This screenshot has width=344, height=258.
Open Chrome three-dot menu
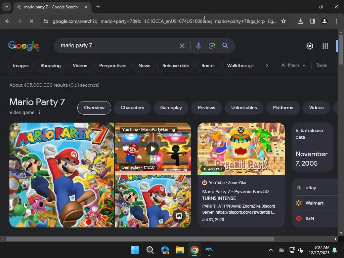point(336,21)
